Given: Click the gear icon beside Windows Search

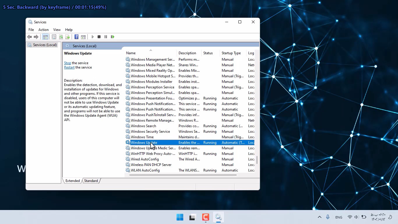Looking at the screenshot, I should click(128, 126).
